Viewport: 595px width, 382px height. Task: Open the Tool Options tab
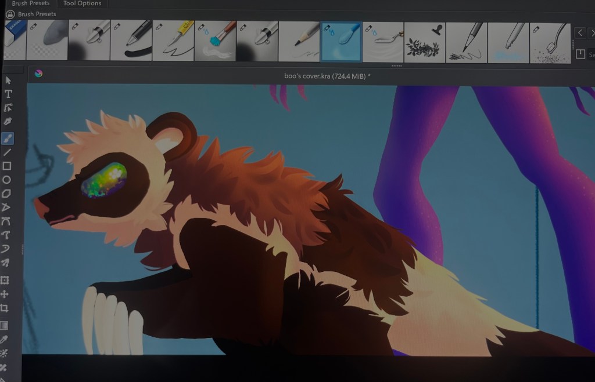[x=82, y=3]
